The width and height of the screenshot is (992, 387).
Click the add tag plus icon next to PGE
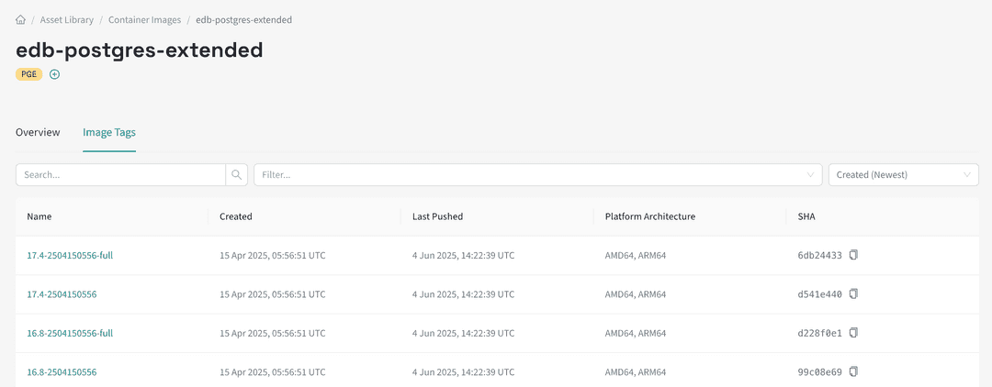point(55,74)
